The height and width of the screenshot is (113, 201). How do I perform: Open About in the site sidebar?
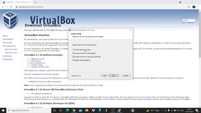(5, 36)
